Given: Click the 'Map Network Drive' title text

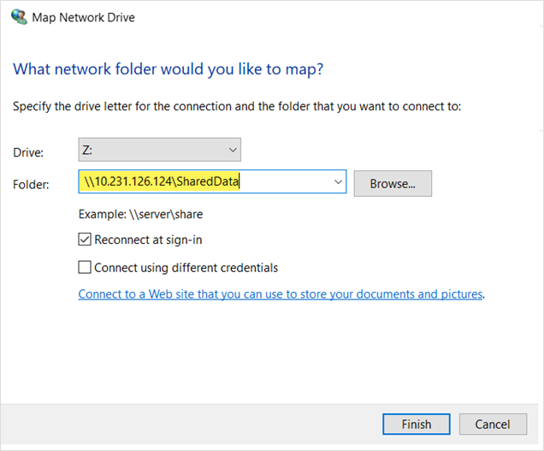Looking at the screenshot, I should click(83, 17).
